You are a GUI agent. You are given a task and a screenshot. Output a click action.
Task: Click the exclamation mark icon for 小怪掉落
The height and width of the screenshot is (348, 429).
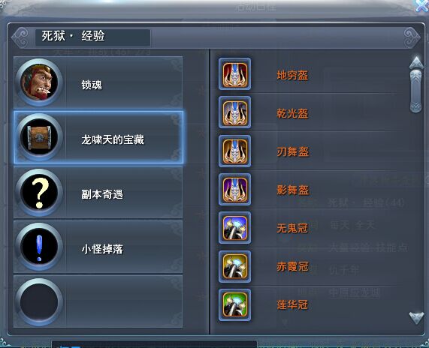39,247
